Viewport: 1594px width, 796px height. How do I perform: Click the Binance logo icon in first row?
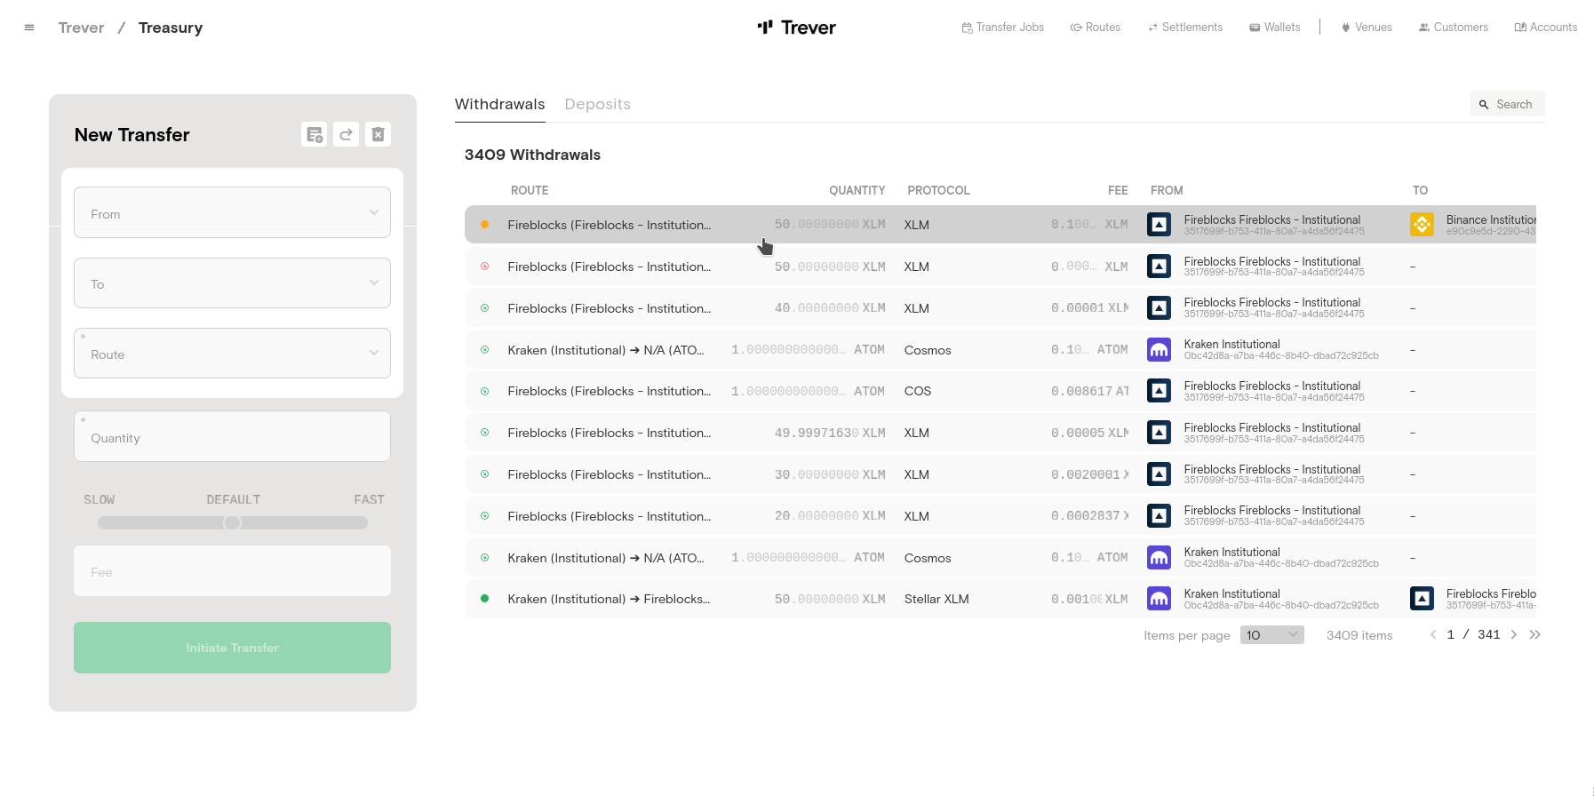point(1422,225)
